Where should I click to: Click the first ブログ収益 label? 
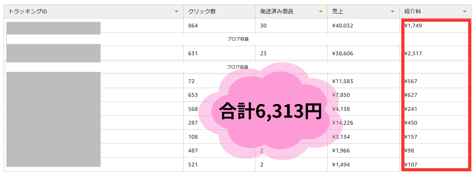(238, 39)
